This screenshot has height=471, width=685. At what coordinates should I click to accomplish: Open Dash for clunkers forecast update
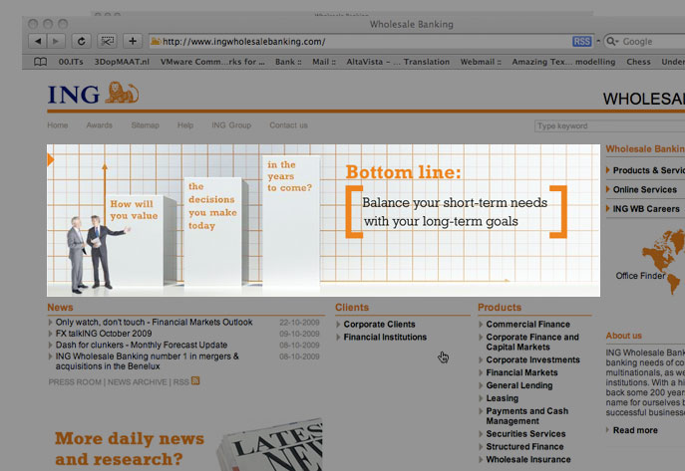point(142,345)
